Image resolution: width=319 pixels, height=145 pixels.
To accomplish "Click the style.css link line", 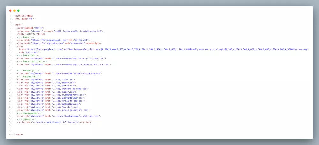I will [46, 80].
